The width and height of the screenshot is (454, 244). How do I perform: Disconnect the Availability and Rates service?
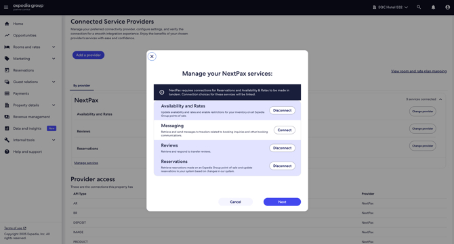click(283, 110)
